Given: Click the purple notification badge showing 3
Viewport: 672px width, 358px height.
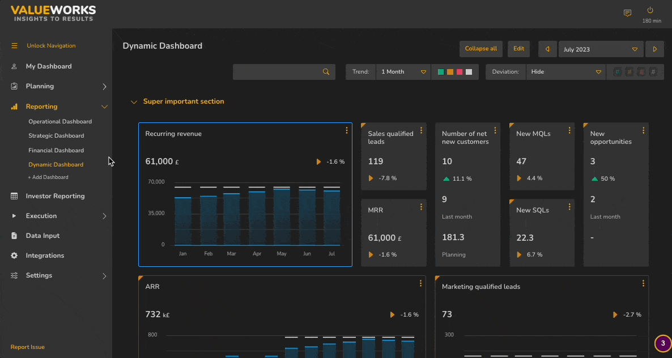Looking at the screenshot, I should (x=663, y=343).
